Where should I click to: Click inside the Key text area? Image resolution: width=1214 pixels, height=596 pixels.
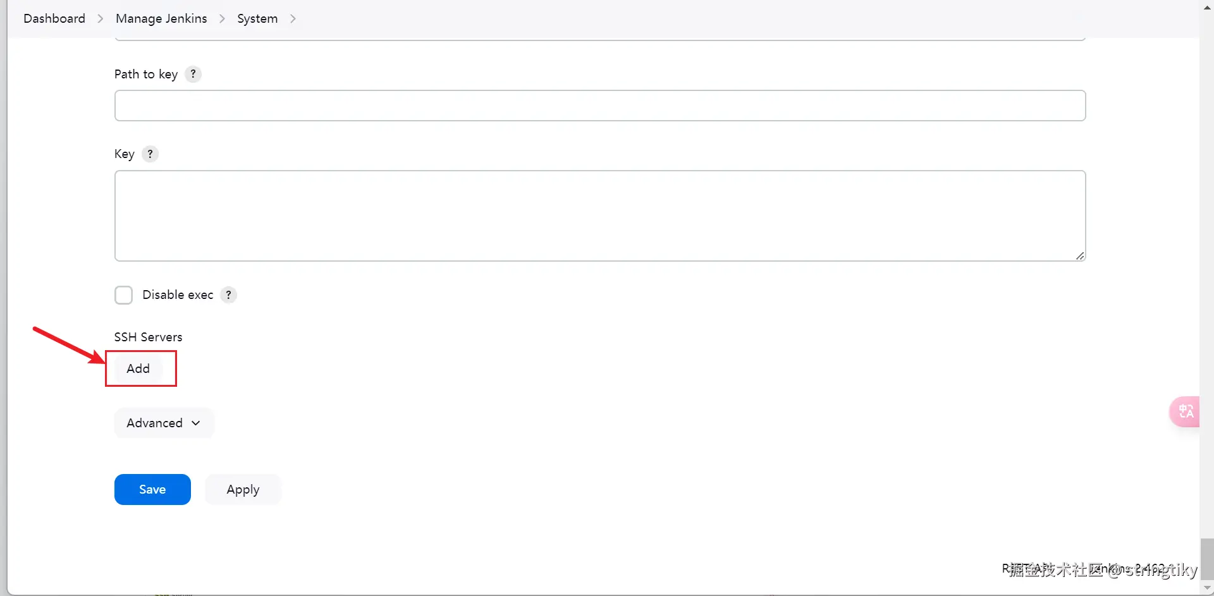pyautogui.click(x=599, y=215)
